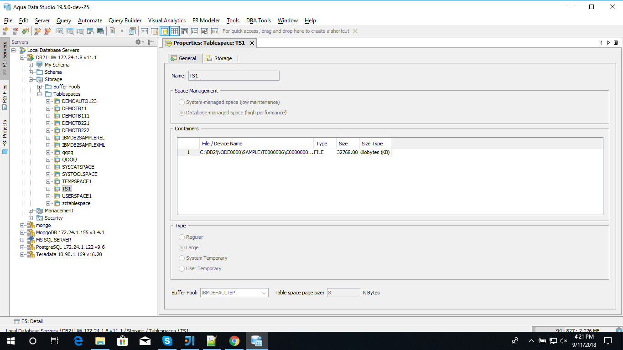Switch to the Storage tab

click(219, 58)
